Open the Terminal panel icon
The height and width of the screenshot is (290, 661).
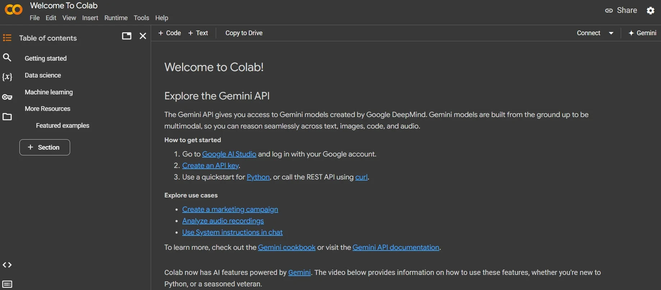[x=7, y=284]
